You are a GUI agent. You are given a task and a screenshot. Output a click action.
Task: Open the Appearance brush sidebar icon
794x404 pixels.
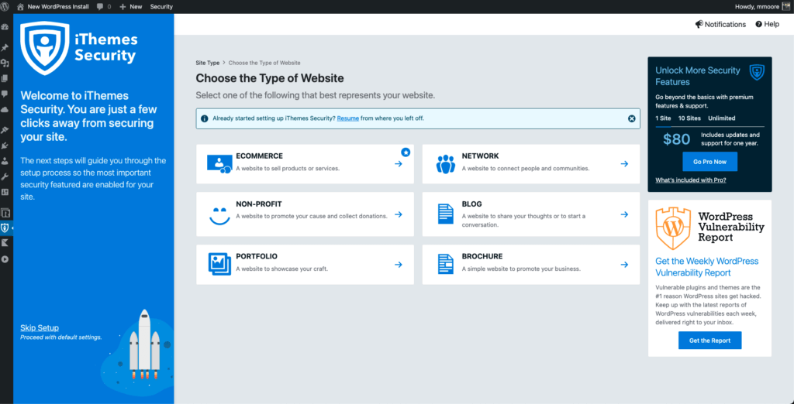(5, 131)
